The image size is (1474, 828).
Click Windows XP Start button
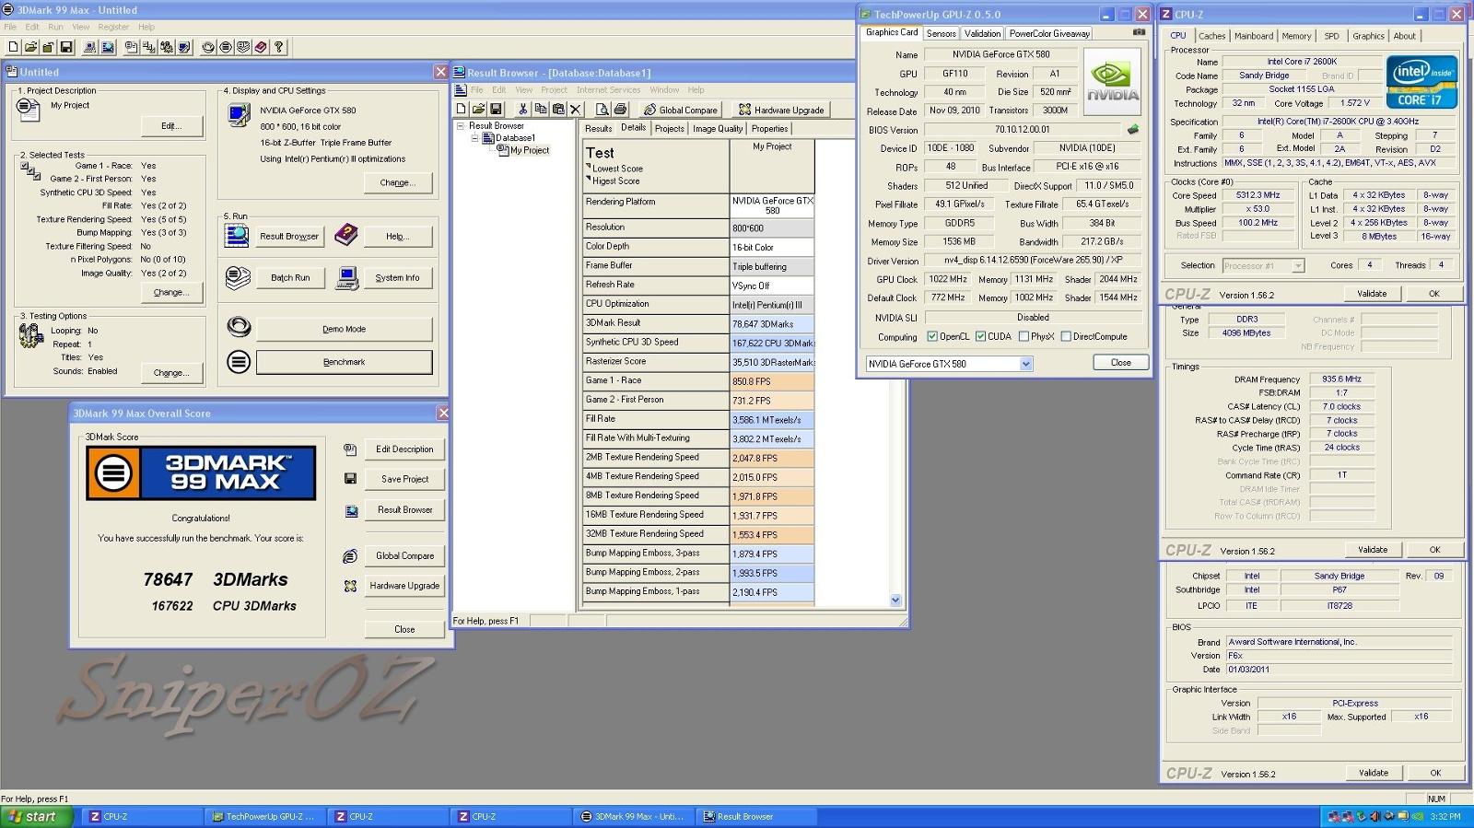pos(37,816)
